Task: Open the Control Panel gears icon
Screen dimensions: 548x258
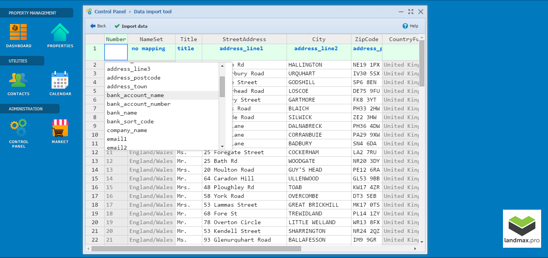Action: click(18, 128)
